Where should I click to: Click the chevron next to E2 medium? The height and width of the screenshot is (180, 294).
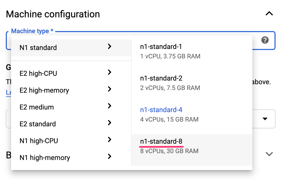[x=110, y=106]
